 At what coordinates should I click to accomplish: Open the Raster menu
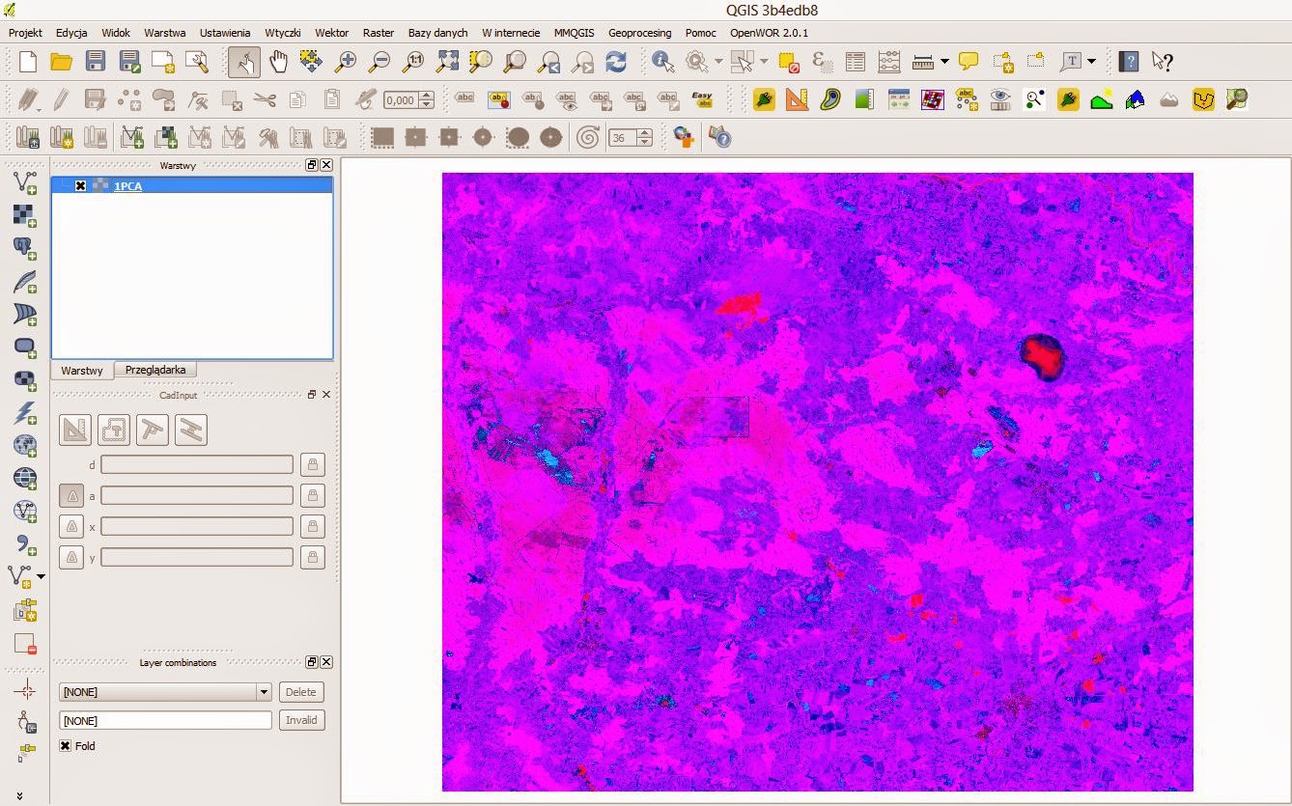(x=379, y=33)
